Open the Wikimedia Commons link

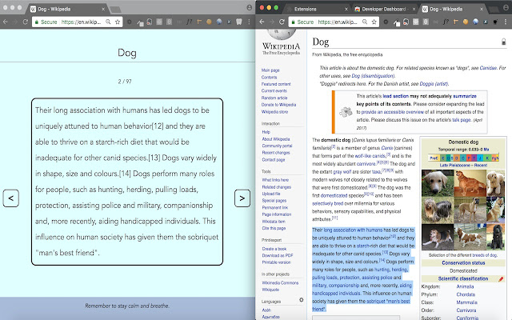coord(280,282)
